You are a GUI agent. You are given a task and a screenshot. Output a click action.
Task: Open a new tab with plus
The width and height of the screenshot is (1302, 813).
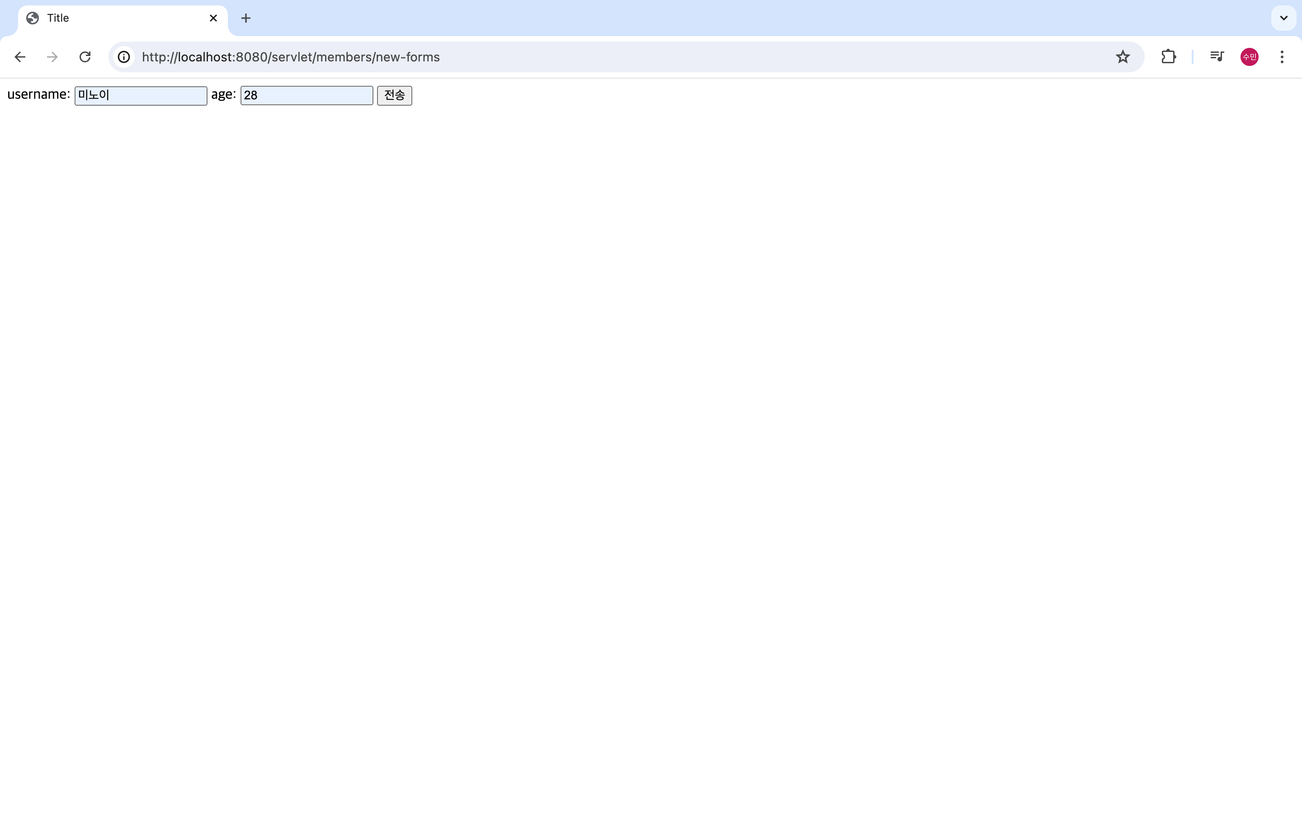pyautogui.click(x=246, y=18)
